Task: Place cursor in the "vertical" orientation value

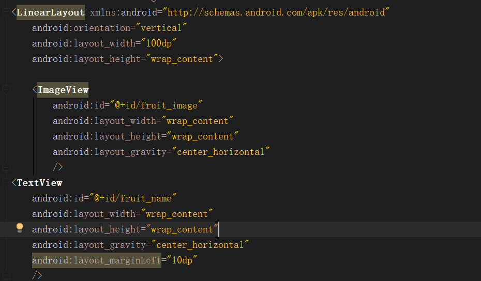Action: pyautogui.click(x=161, y=28)
